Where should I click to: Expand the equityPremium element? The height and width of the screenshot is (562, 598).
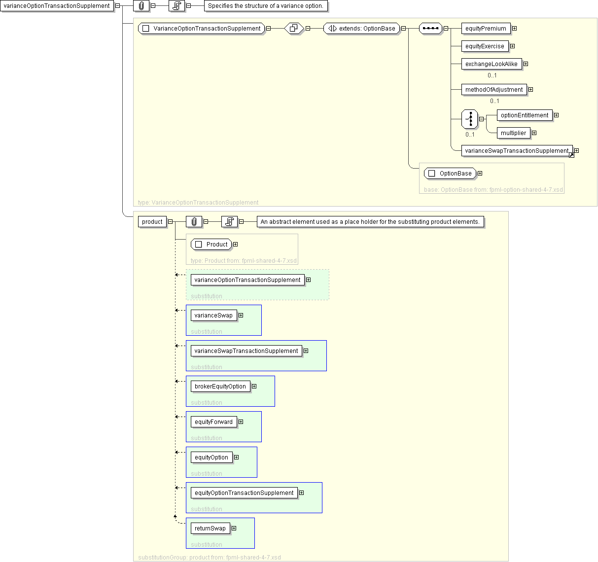[x=514, y=29]
